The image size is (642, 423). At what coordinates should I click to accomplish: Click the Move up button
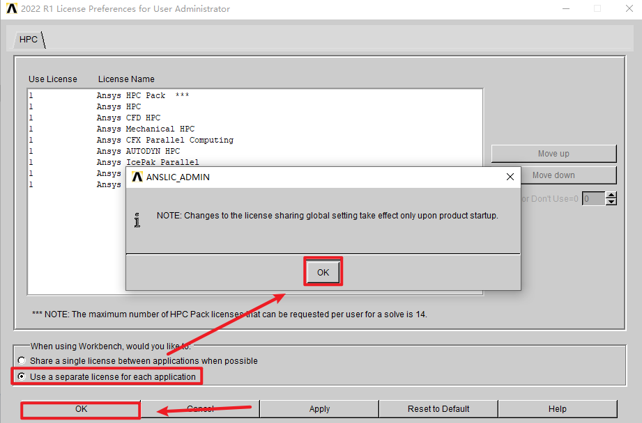pos(553,154)
